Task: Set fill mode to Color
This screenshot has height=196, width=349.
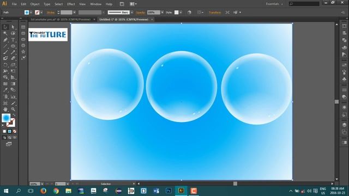Action: tap(4, 131)
